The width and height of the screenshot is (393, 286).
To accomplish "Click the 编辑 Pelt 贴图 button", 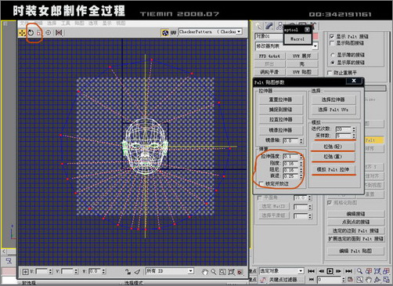I will tap(356, 251).
